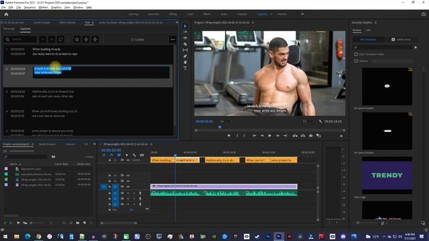429x241 pixels.
Task: Switch to Edit tab in Essential Graphics
Action: [x=368, y=30]
